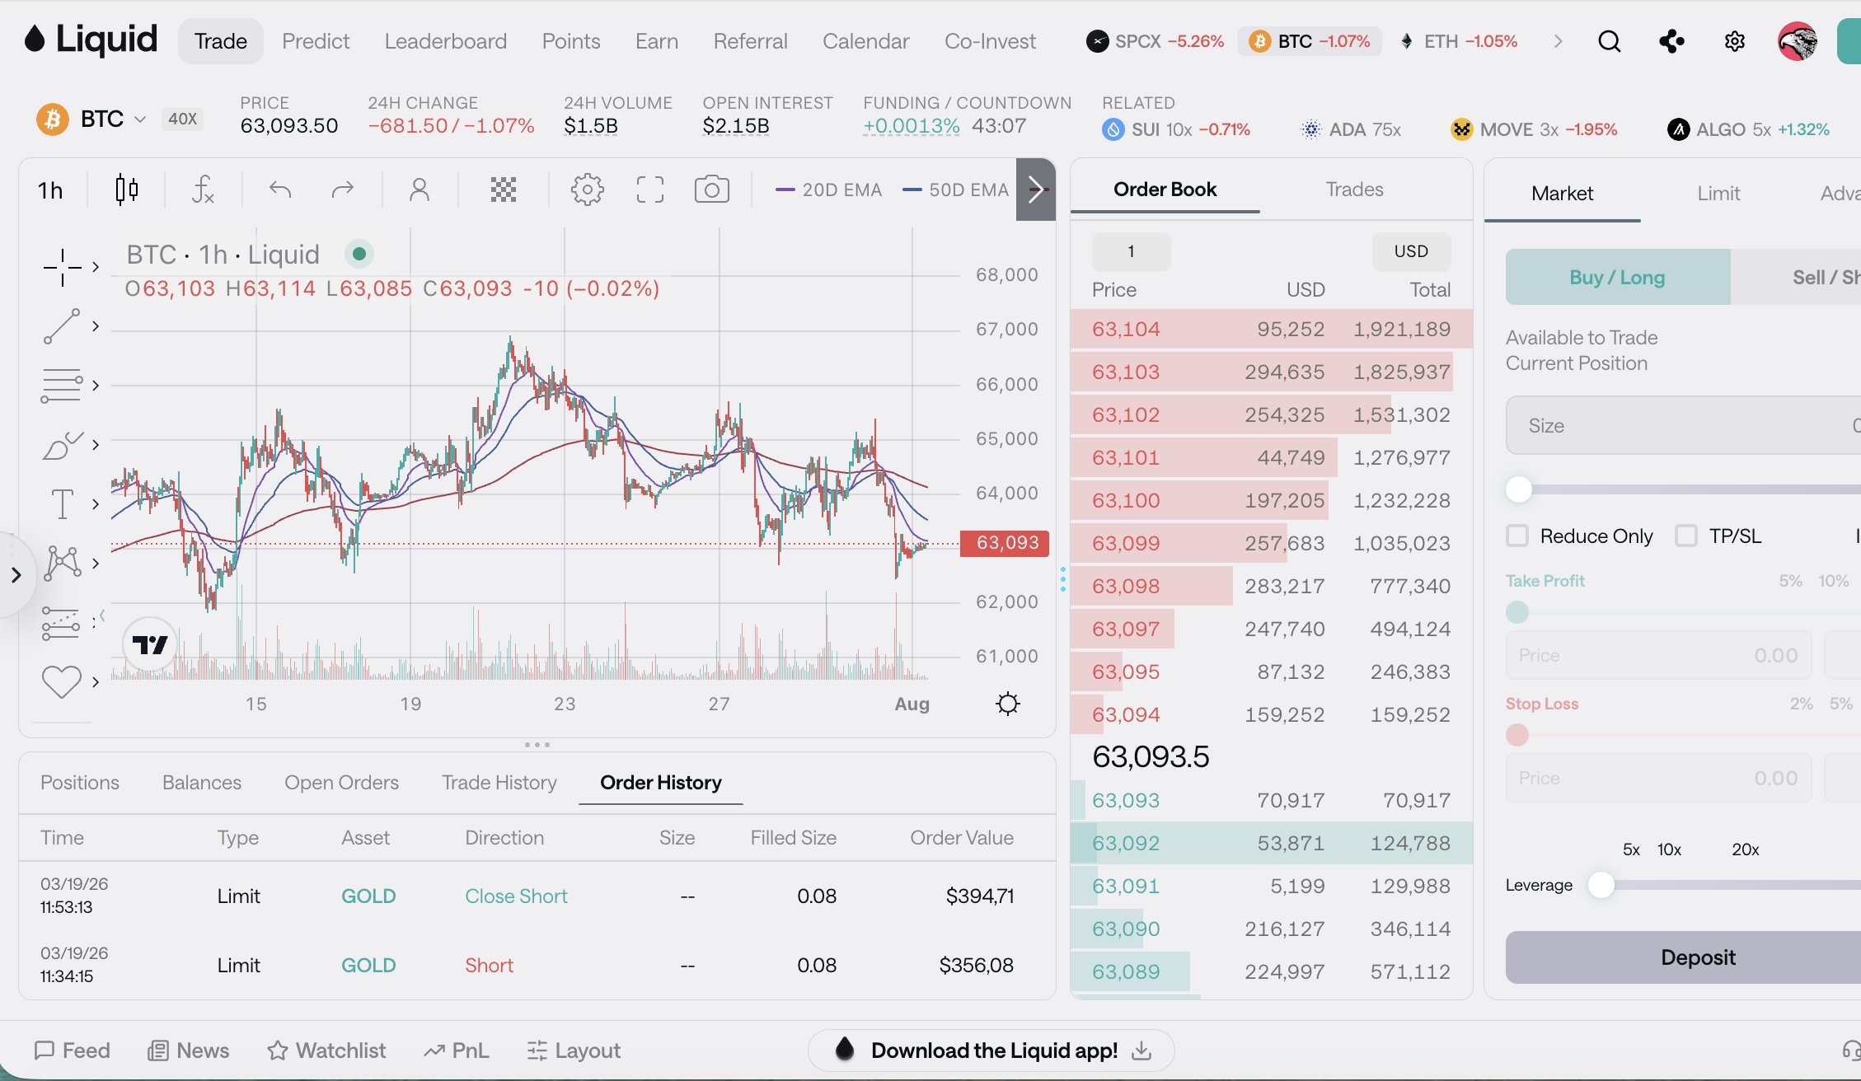The width and height of the screenshot is (1861, 1081).
Task: Toggle the 50D EMA indicator legend
Action: (955, 190)
